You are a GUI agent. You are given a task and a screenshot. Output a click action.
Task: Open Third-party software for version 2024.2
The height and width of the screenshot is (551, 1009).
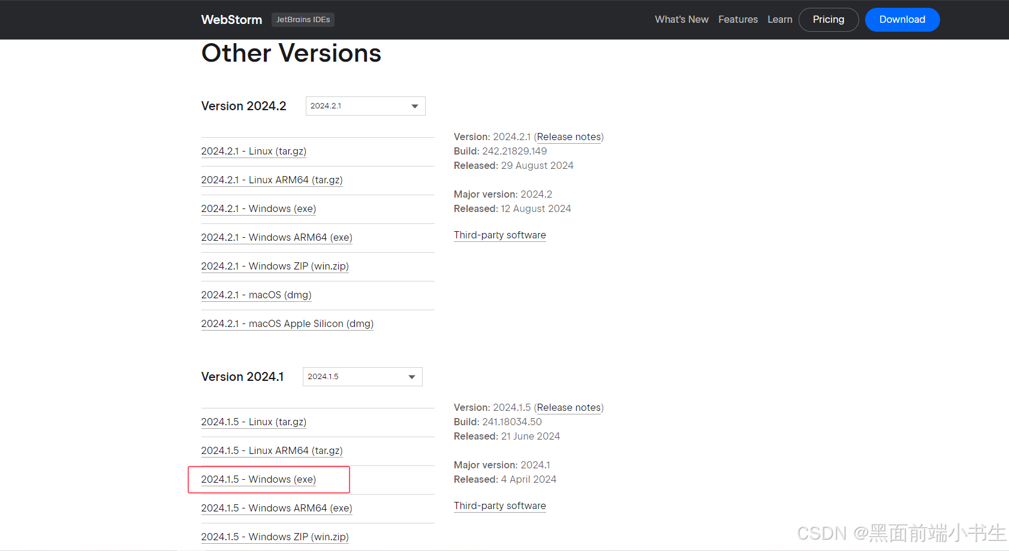[500, 235]
